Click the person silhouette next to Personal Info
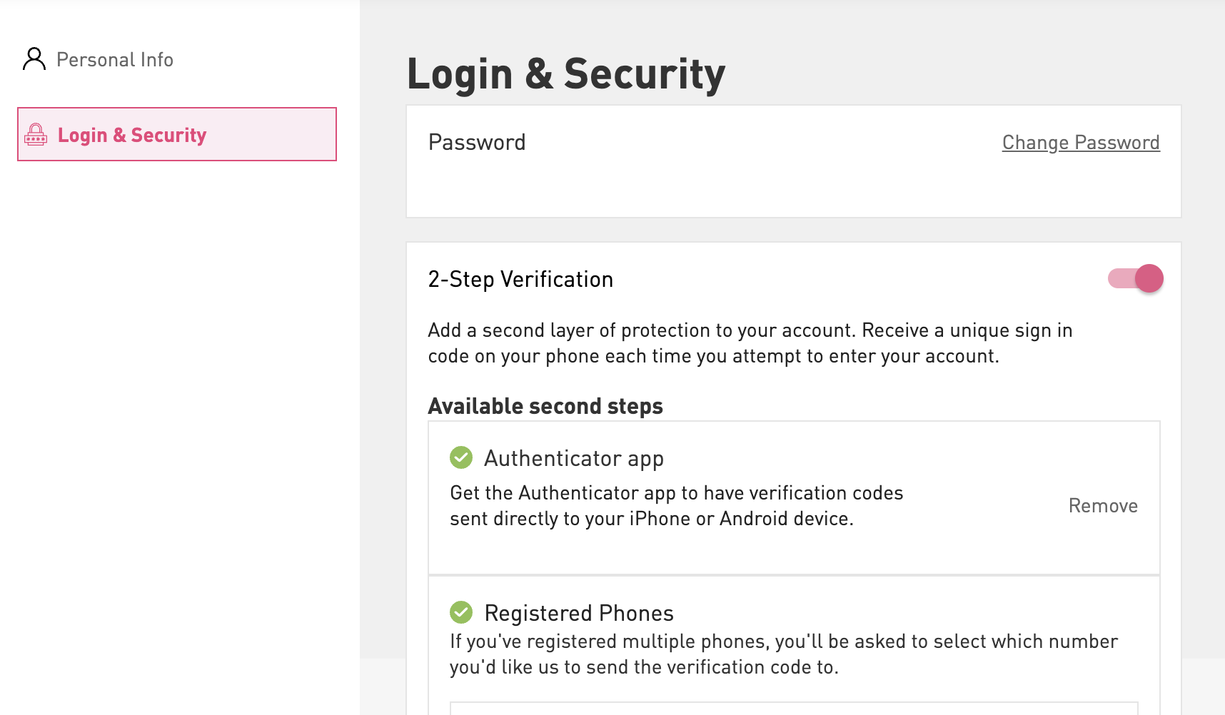 33,59
